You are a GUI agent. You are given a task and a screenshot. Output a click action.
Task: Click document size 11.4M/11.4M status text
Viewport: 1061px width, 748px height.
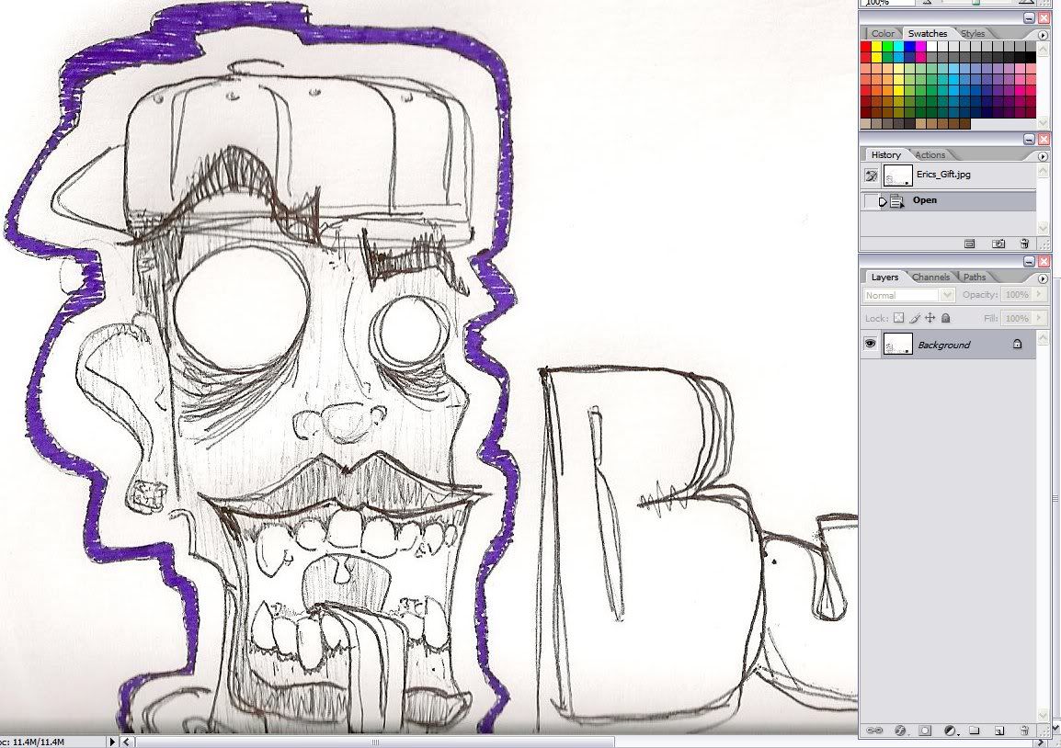point(39,742)
